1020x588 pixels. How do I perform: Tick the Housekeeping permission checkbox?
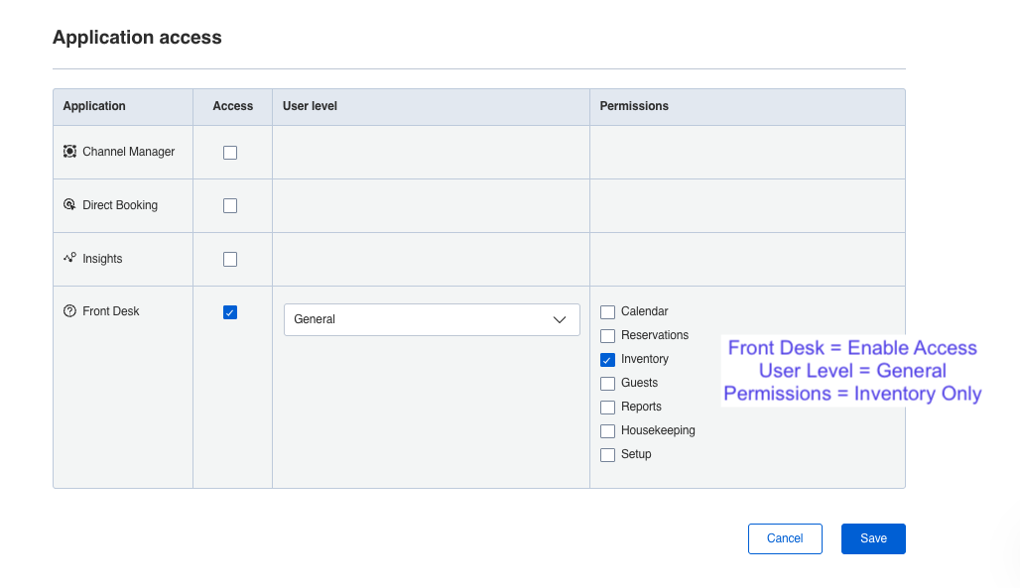coord(608,431)
